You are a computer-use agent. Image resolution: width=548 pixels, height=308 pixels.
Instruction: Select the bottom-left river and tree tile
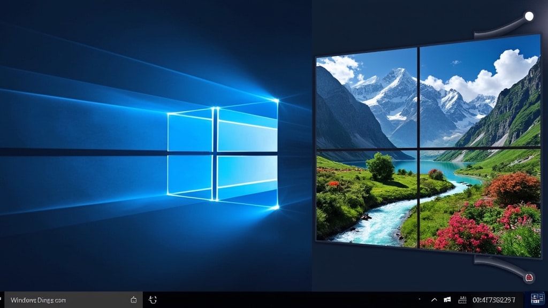(367, 198)
